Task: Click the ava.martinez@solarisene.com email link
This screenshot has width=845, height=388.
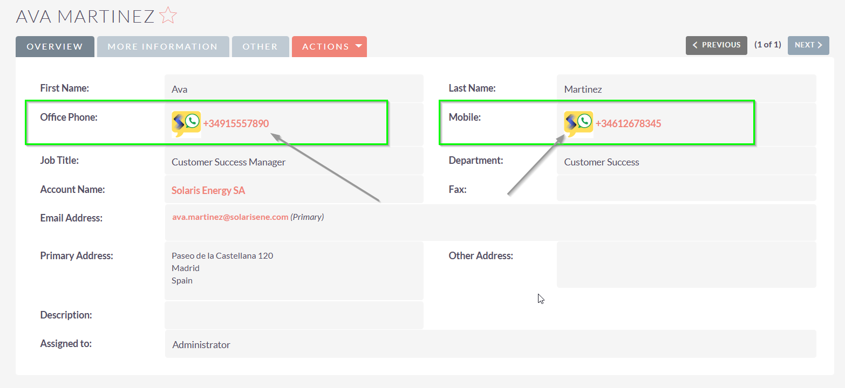Action: pyautogui.click(x=230, y=217)
